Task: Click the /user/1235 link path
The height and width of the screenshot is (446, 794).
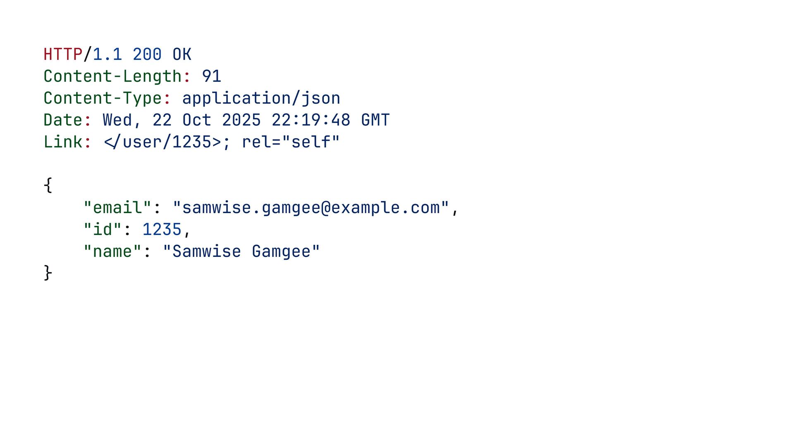Action: (x=162, y=142)
